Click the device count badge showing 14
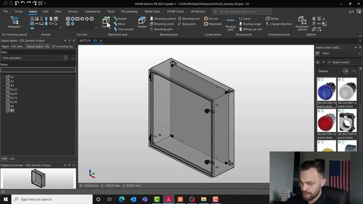This screenshot has width=363, height=204. pos(345,71)
